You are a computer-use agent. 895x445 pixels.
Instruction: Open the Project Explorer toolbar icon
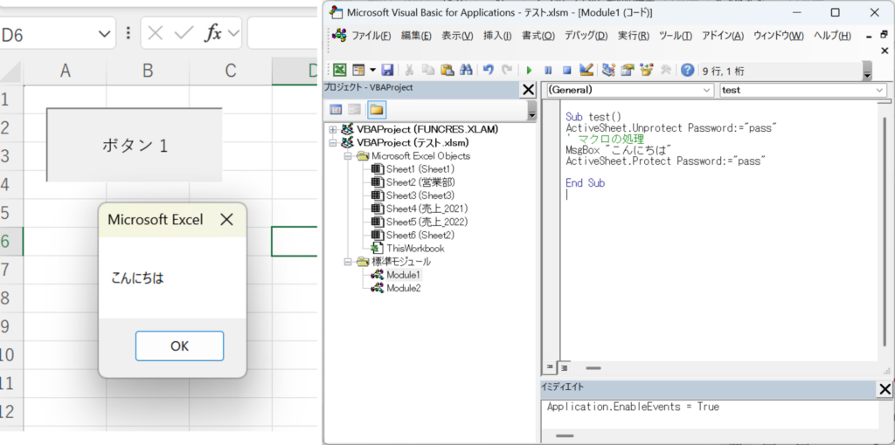pyautogui.click(x=608, y=70)
